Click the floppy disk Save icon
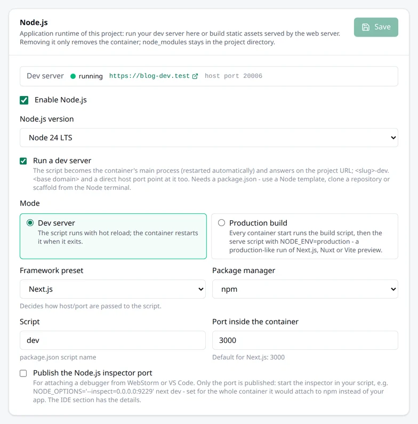Screen dimensions: 418x424 click(366, 27)
